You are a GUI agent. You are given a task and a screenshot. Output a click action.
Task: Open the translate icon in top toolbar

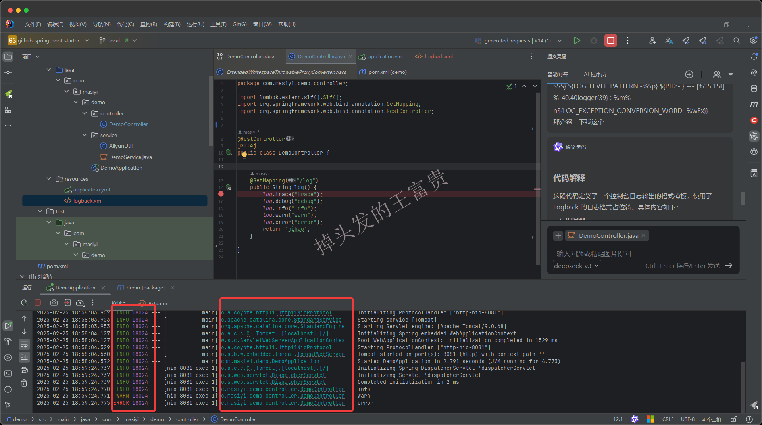click(669, 40)
